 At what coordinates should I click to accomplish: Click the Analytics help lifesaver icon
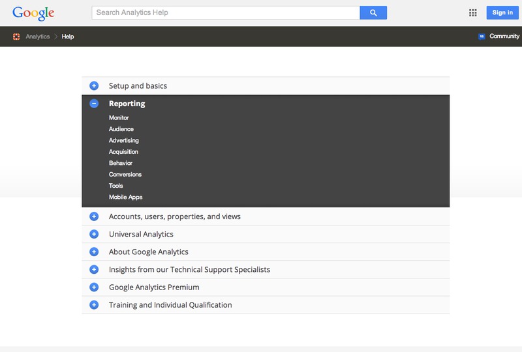pyautogui.click(x=16, y=37)
